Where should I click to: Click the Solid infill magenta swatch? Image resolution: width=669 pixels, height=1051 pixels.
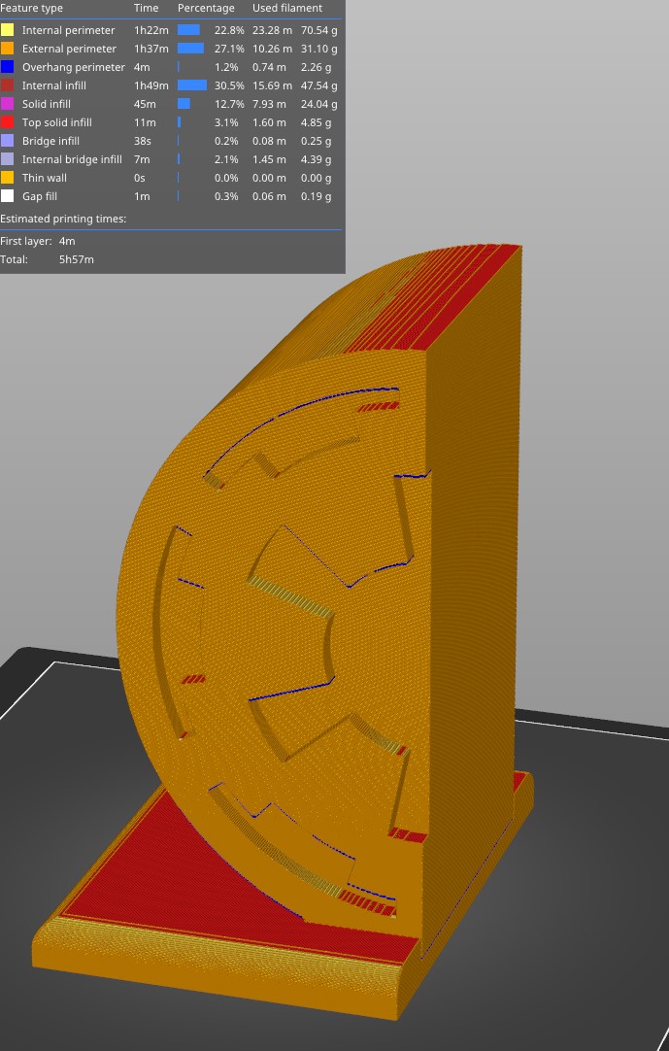point(8,104)
